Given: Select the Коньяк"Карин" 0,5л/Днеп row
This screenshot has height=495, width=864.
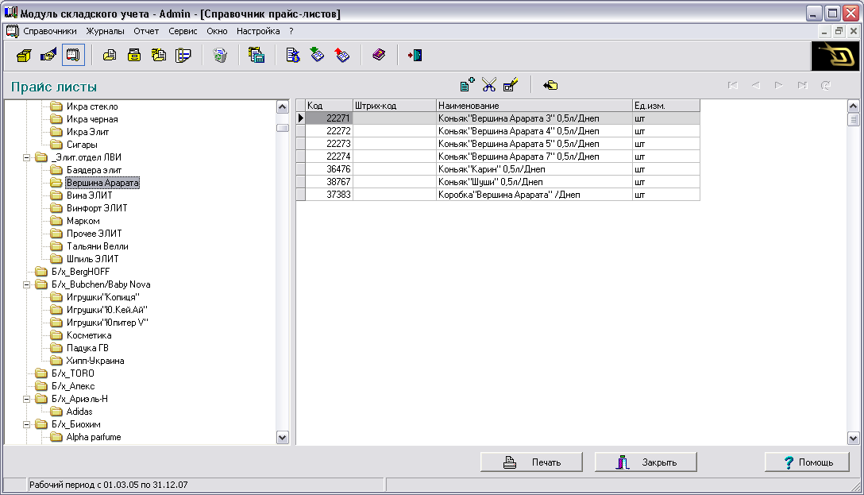Looking at the screenshot, I should pos(498,169).
